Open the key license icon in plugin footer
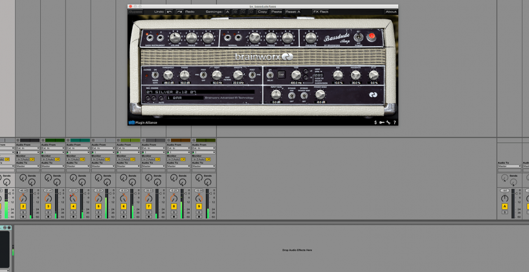 point(381,122)
